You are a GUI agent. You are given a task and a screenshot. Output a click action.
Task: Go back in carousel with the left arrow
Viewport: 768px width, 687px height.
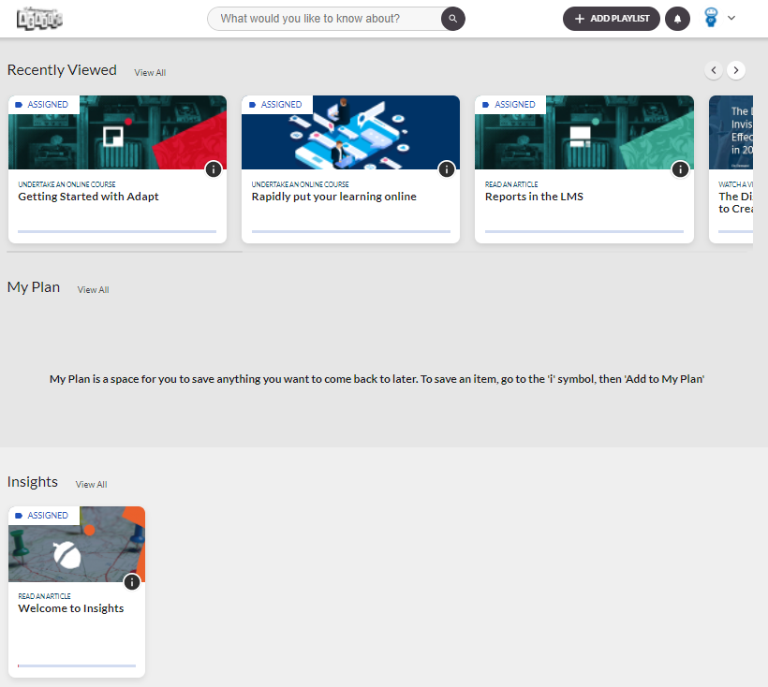(x=714, y=69)
